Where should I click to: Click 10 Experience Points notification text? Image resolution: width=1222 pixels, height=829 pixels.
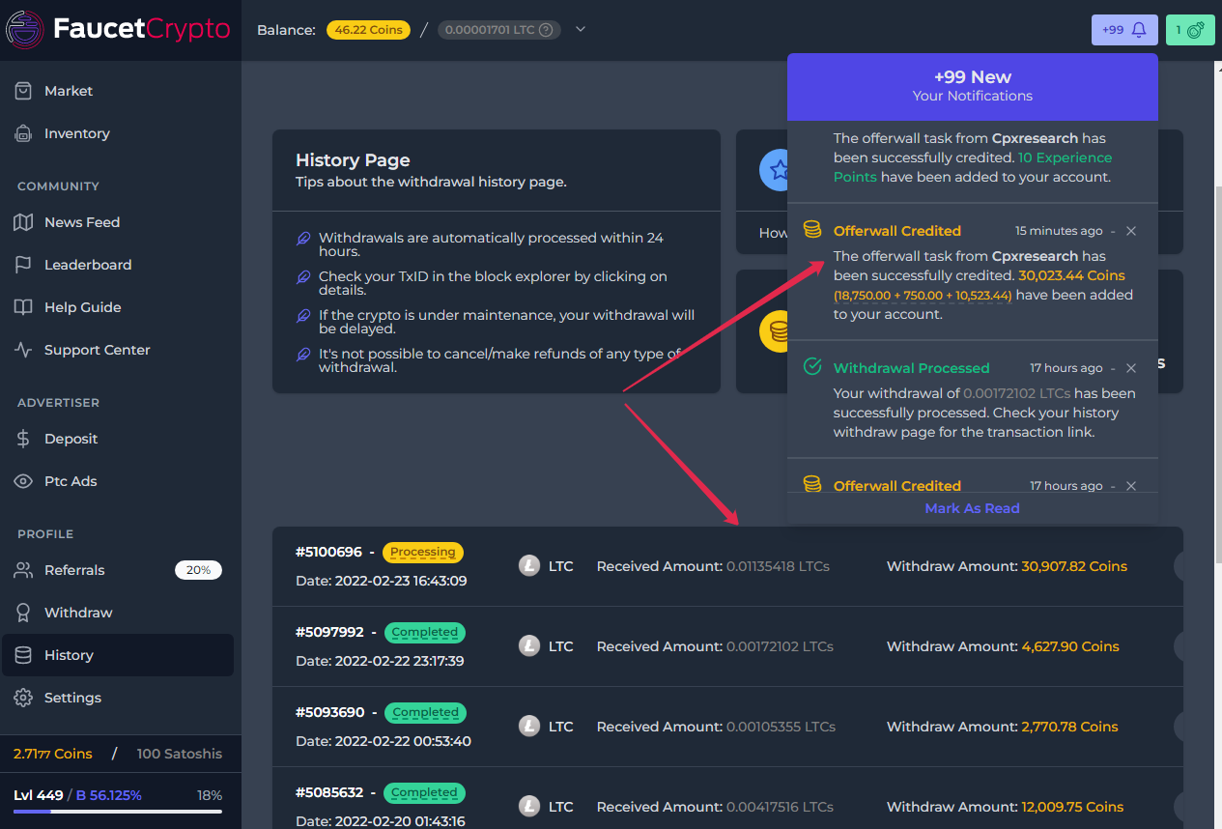coord(973,167)
